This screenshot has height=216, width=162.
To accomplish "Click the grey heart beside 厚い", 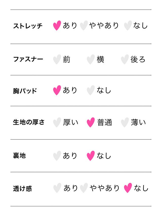I will coord(57,122).
